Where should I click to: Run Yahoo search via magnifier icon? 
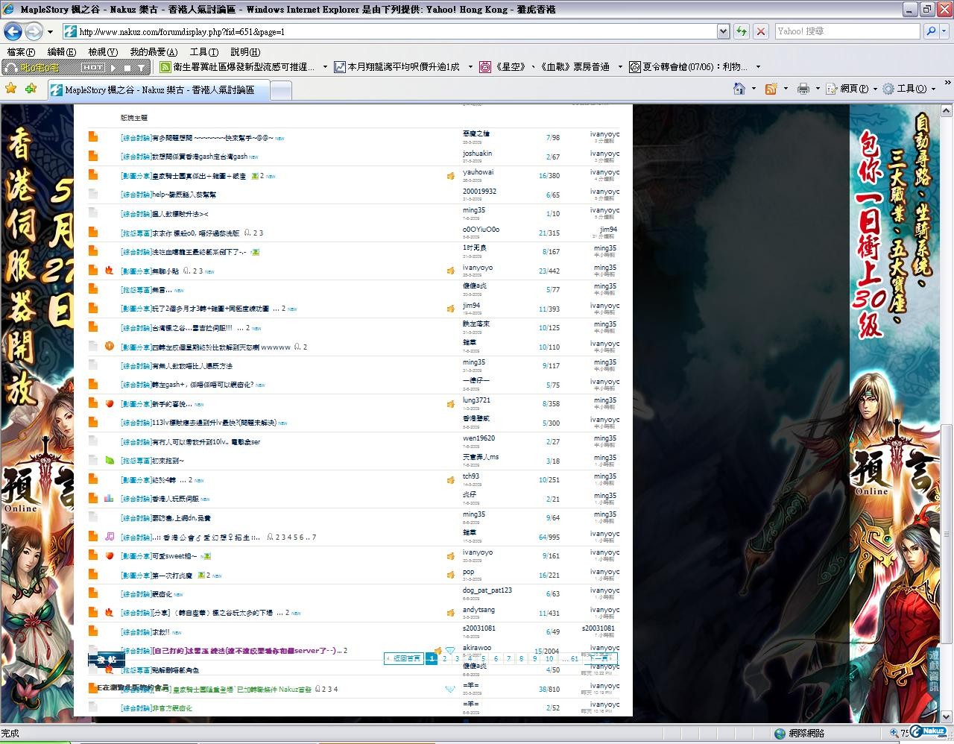pyautogui.click(x=931, y=31)
